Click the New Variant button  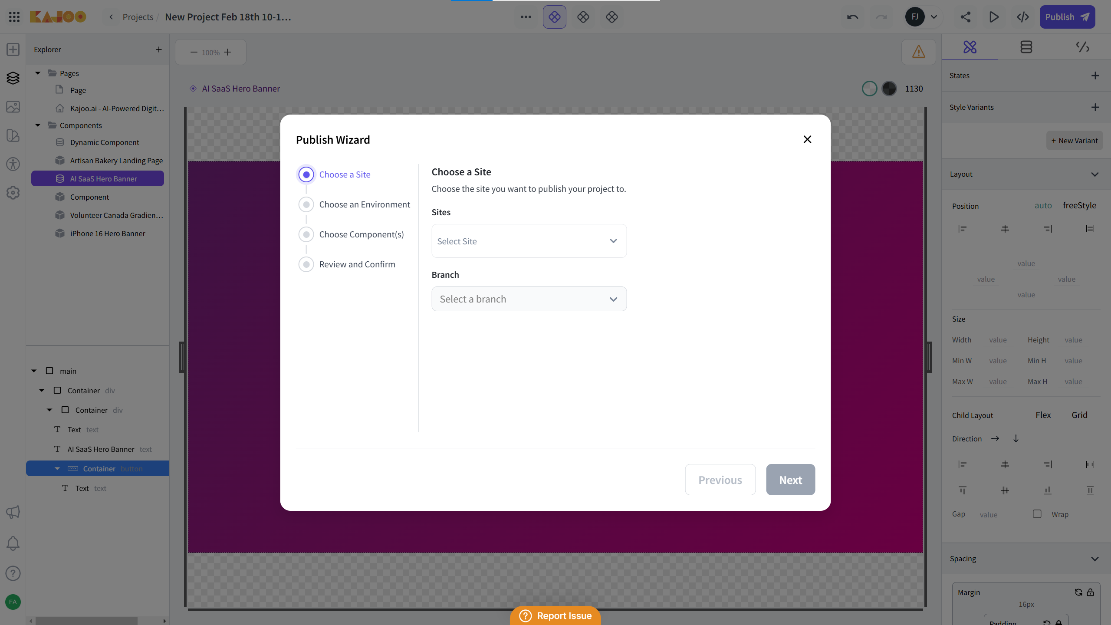(x=1074, y=141)
